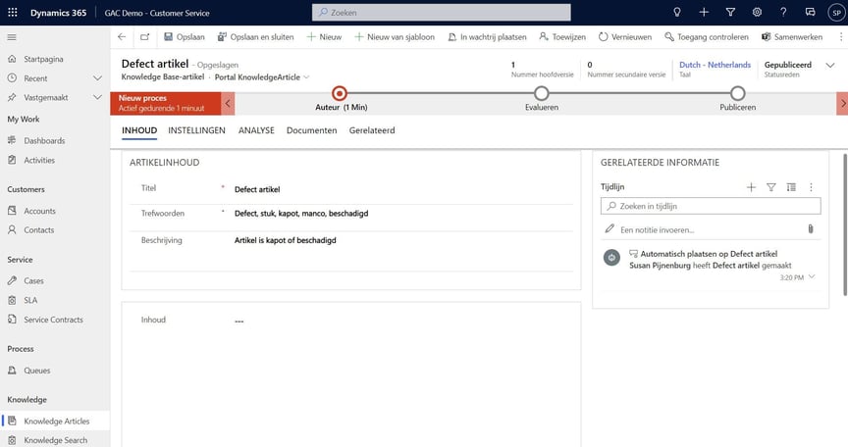Open Dutch - Netherlands language link
The width and height of the screenshot is (848, 447).
(x=715, y=65)
